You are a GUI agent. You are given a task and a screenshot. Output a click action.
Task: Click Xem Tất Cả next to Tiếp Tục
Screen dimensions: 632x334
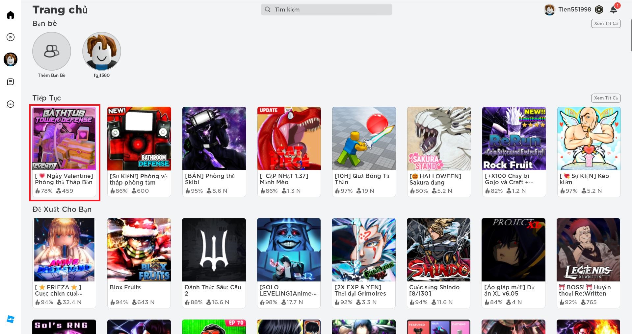606,98
